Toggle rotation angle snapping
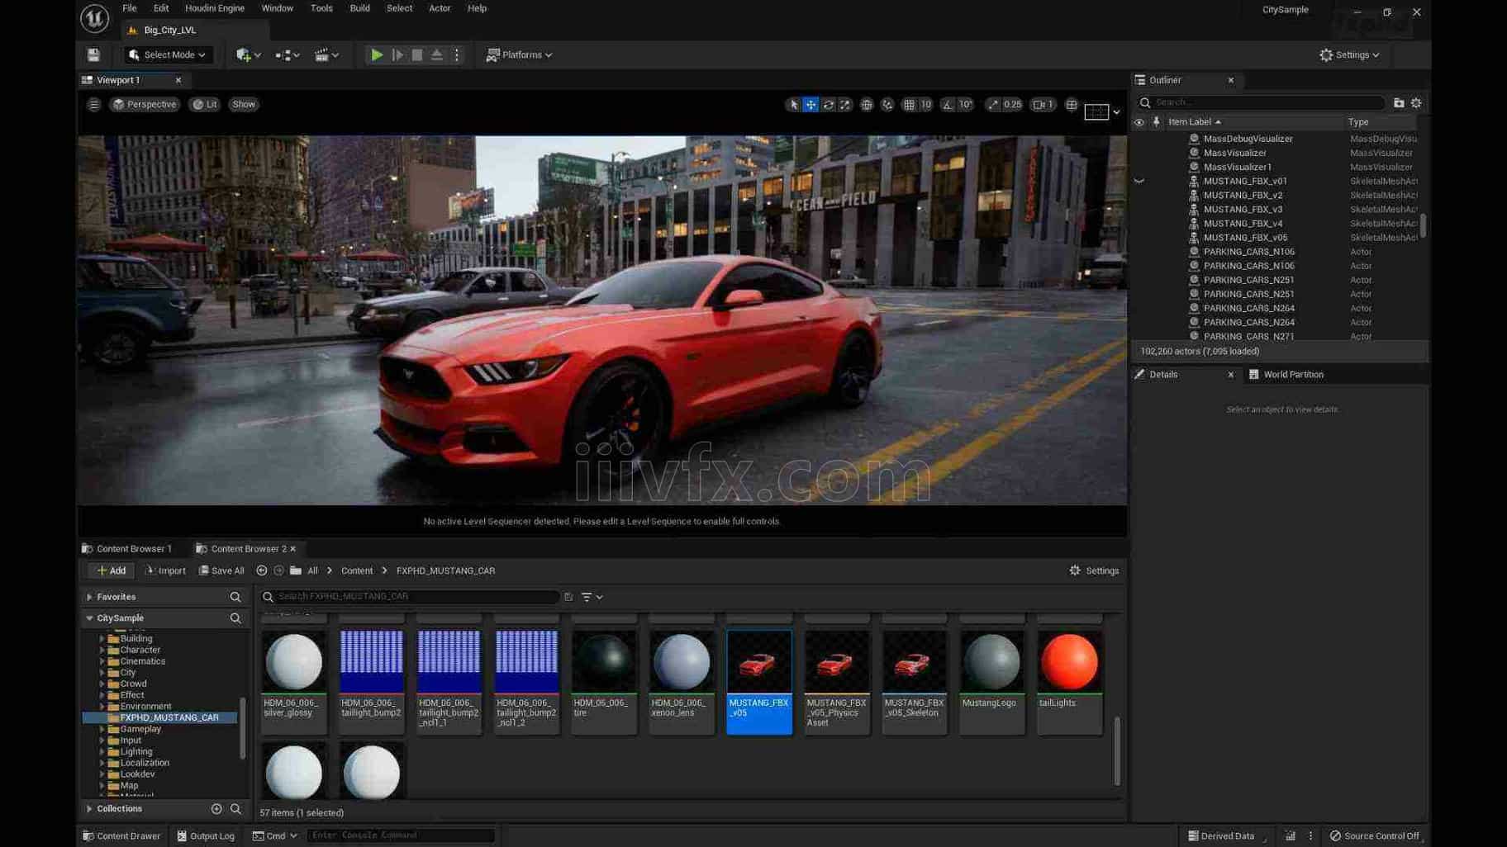 (x=948, y=105)
